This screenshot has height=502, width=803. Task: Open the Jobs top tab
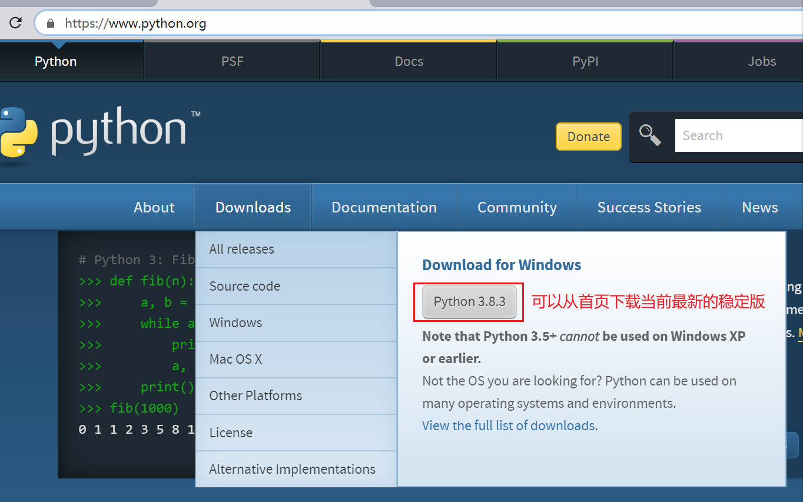(762, 61)
